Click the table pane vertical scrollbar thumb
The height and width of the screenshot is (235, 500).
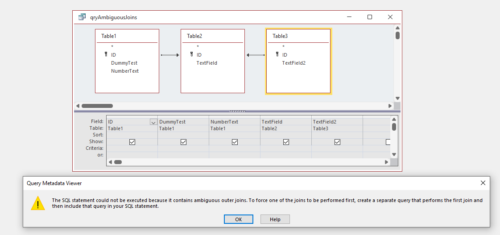pos(398,35)
